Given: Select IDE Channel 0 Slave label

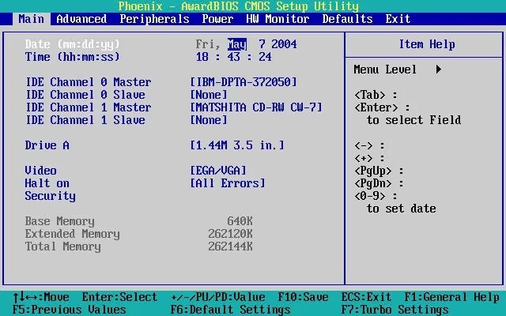Looking at the screenshot, I should (85, 95).
